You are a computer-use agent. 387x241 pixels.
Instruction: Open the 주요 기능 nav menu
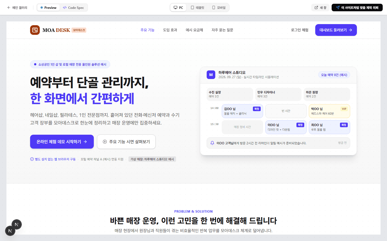pyautogui.click(x=148, y=30)
